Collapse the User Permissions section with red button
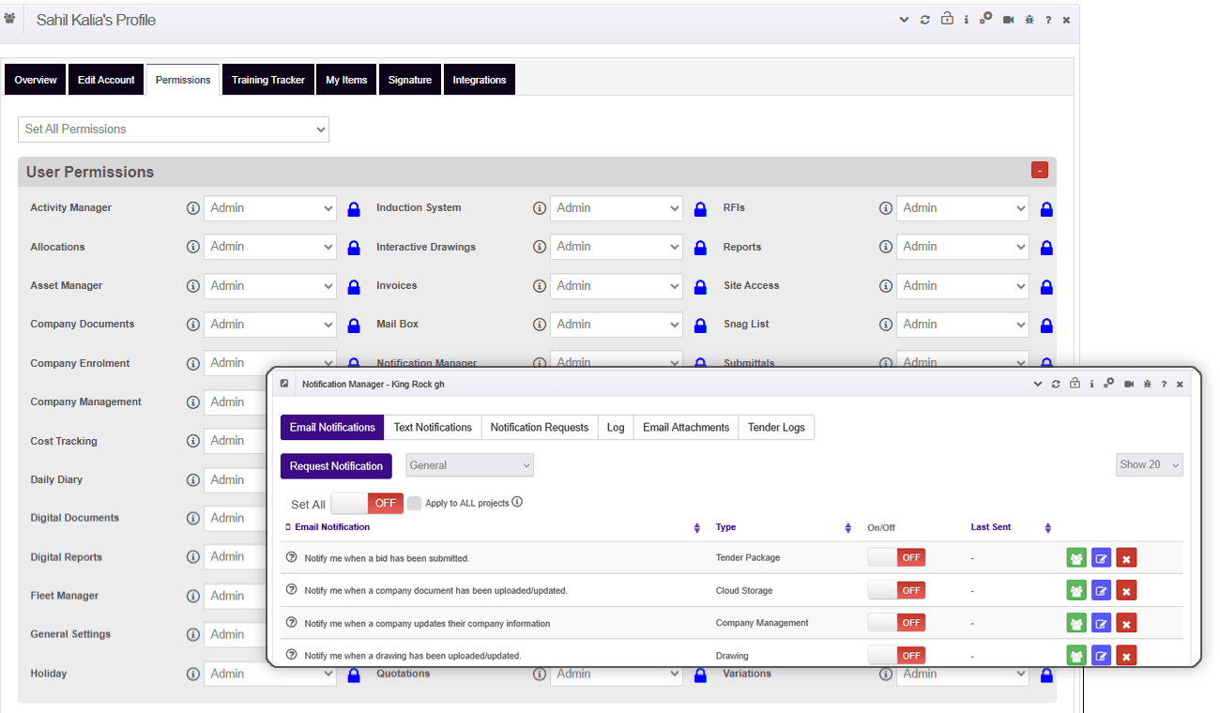The width and height of the screenshot is (1220, 713). tap(1040, 170)
